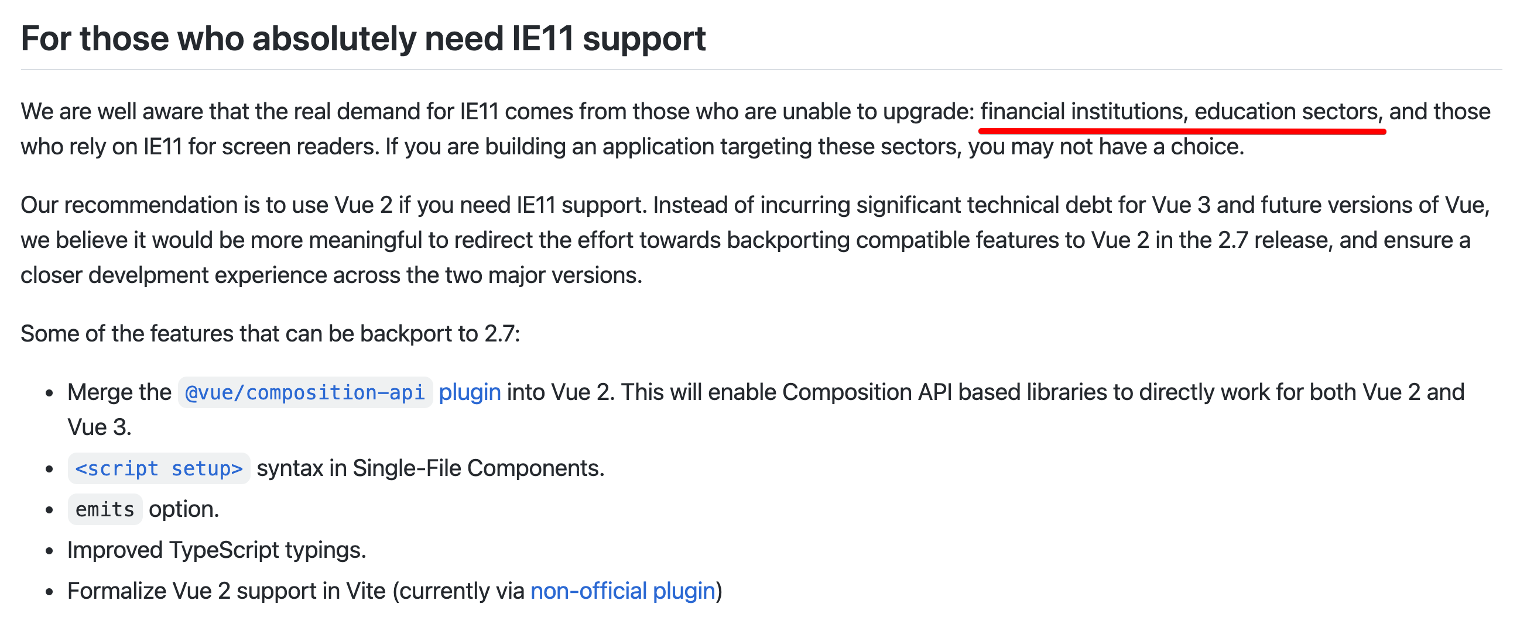Click the "emits" inline code snippet
Screen dimensions: 1527x628
(105, 510)
